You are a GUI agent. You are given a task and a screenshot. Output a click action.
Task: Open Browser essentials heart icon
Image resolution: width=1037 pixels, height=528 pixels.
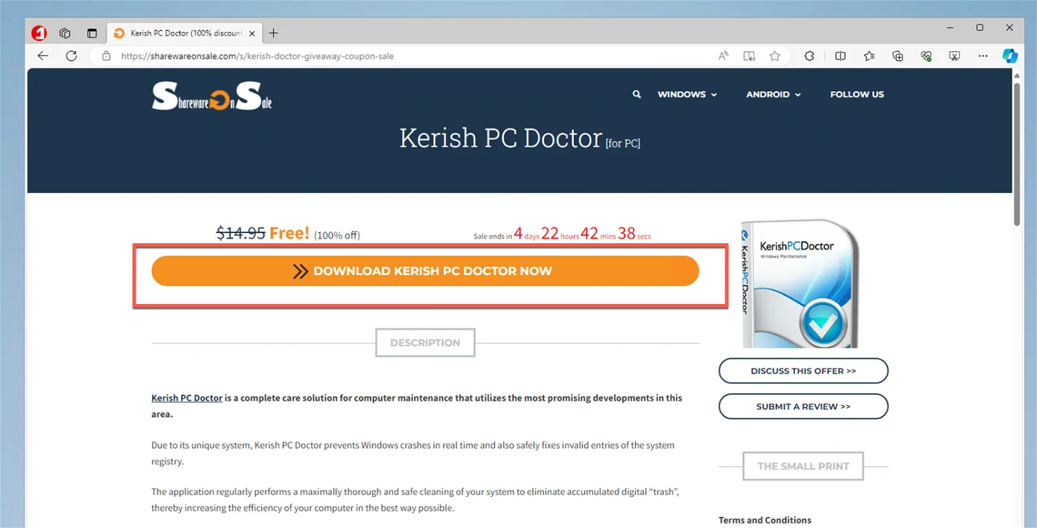(x=926, y=56)
